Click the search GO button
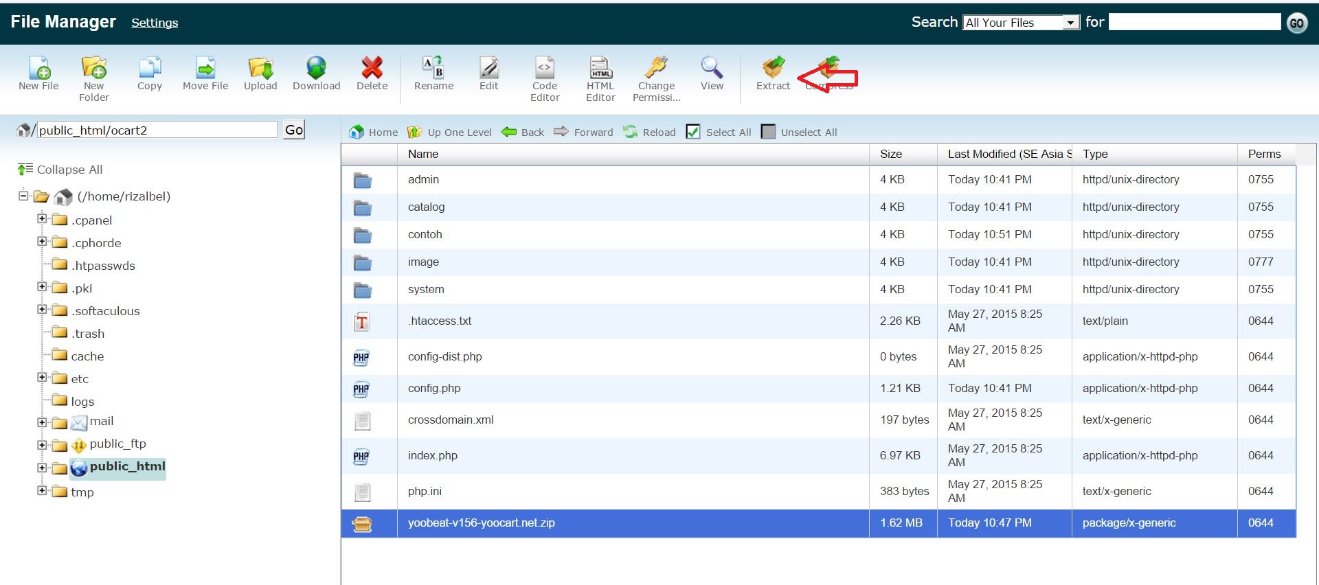This screenshot has width=1319, height=585. pyautogui.click(x=1296, y=23)
